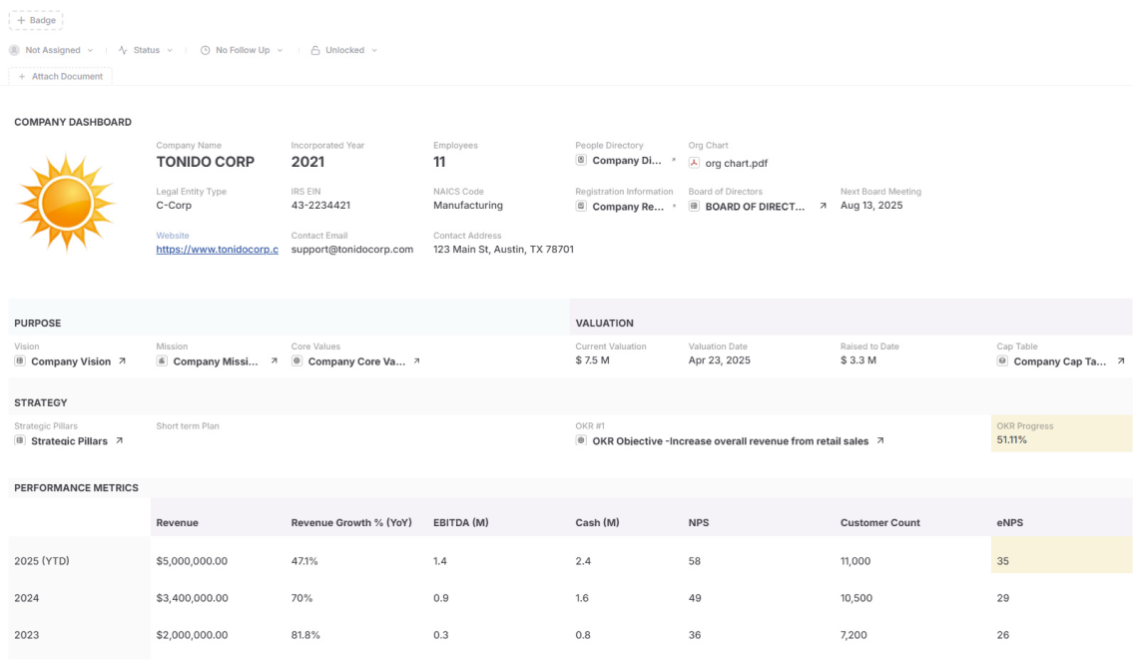Open the Company Cap Table document
This screenshot has height=660, width=1133.
[1059, 361]
